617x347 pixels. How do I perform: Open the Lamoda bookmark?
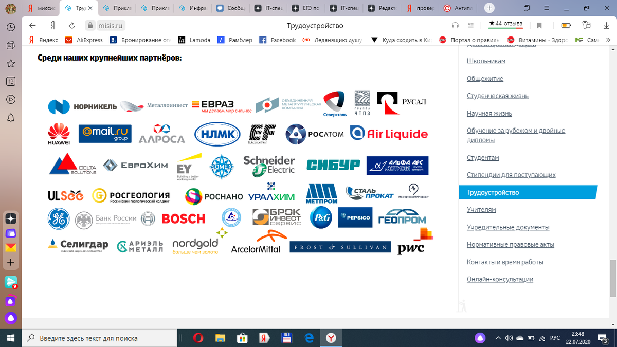click(194, 40)
